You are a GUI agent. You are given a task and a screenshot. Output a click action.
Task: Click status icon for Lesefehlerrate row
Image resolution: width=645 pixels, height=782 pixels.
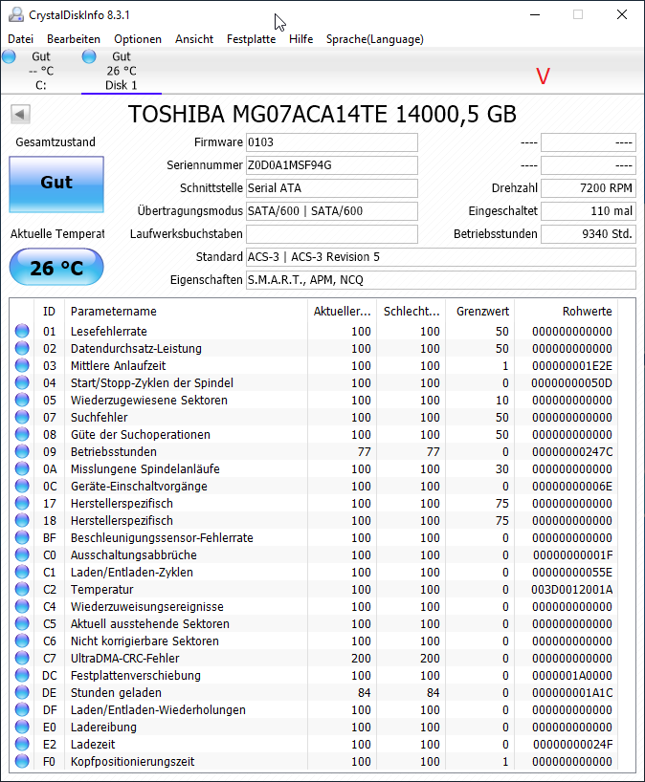[22, 331]
